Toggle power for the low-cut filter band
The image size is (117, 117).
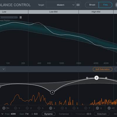coord(4,108)
